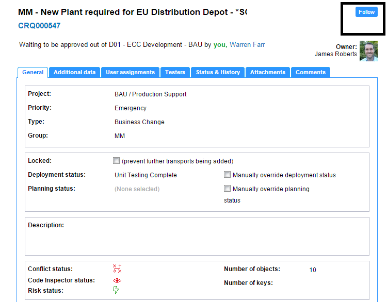
Task: Toggle the Locked checkbox
Action: click(x=117, y=161)
